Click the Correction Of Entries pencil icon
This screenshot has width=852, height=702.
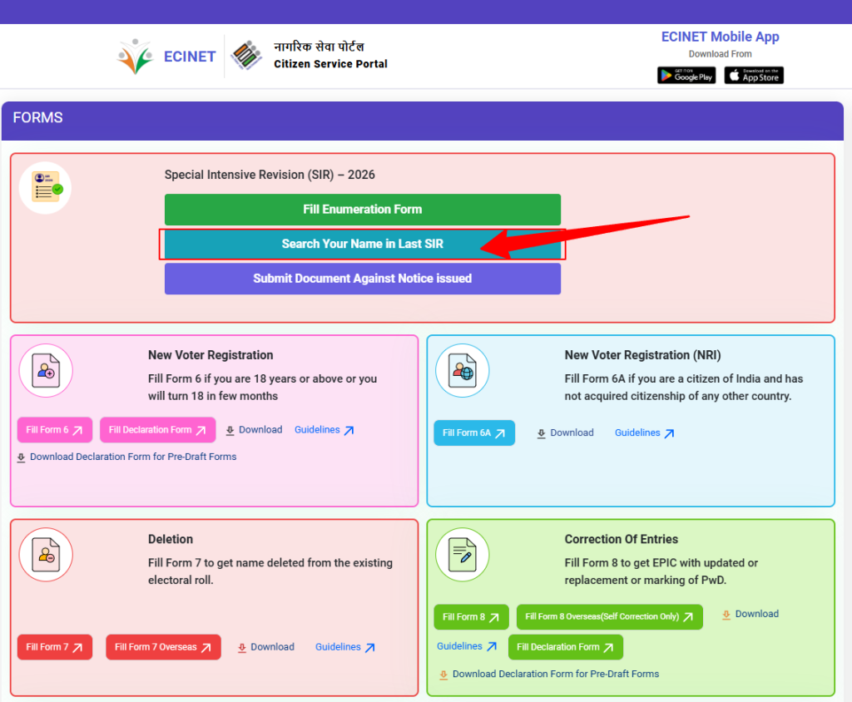coord(463,555)
